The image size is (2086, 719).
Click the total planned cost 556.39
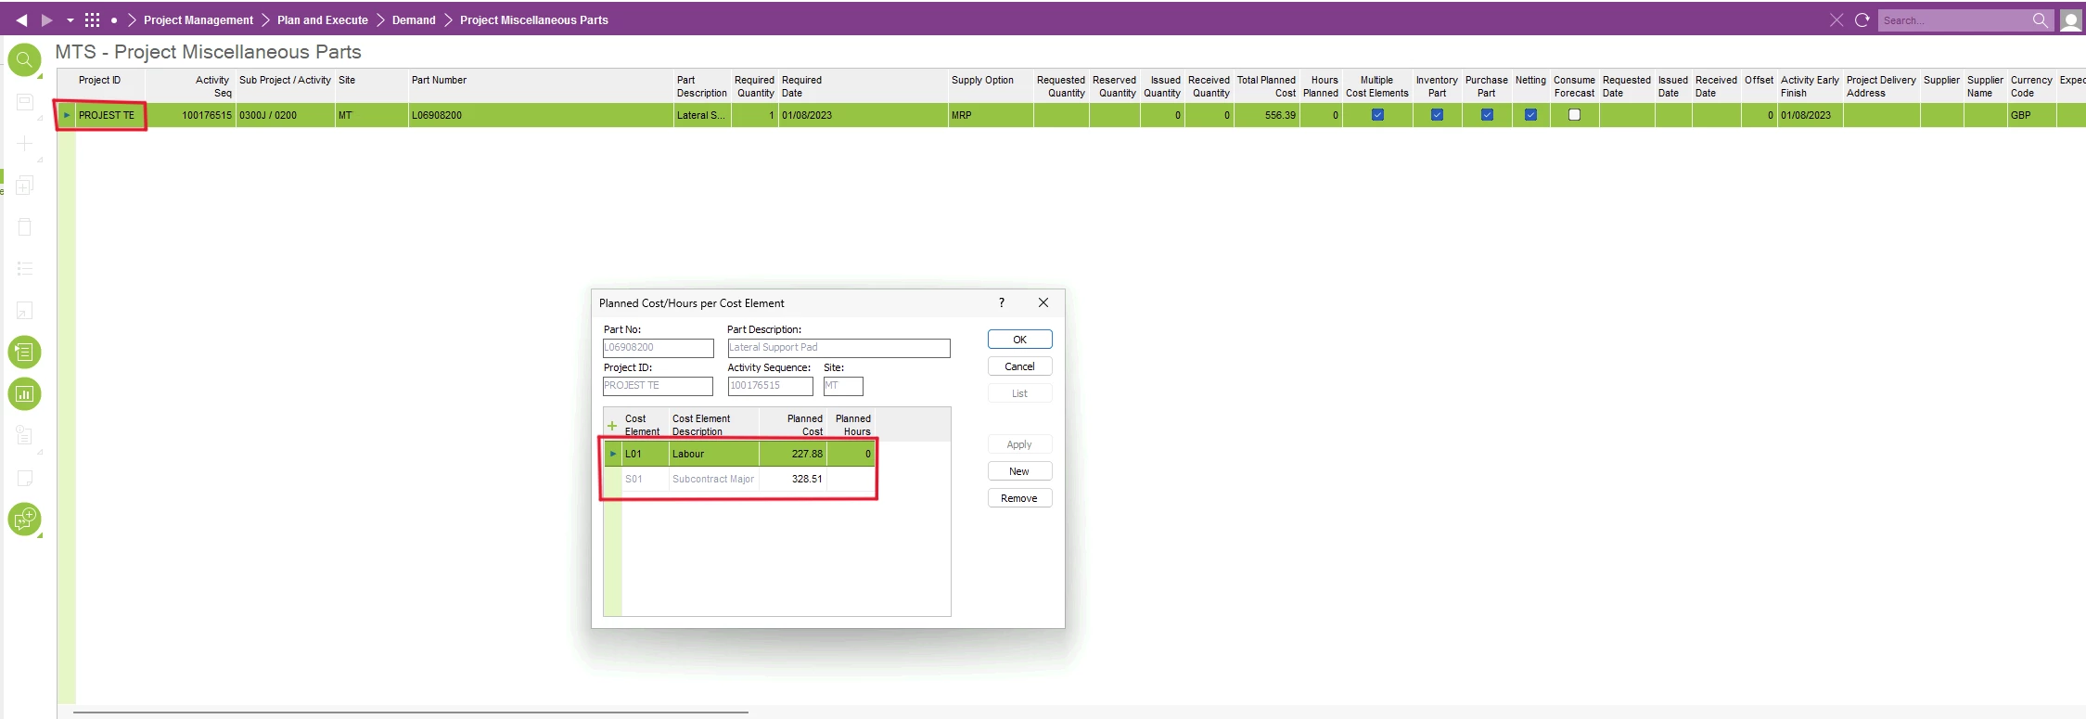1266,115
